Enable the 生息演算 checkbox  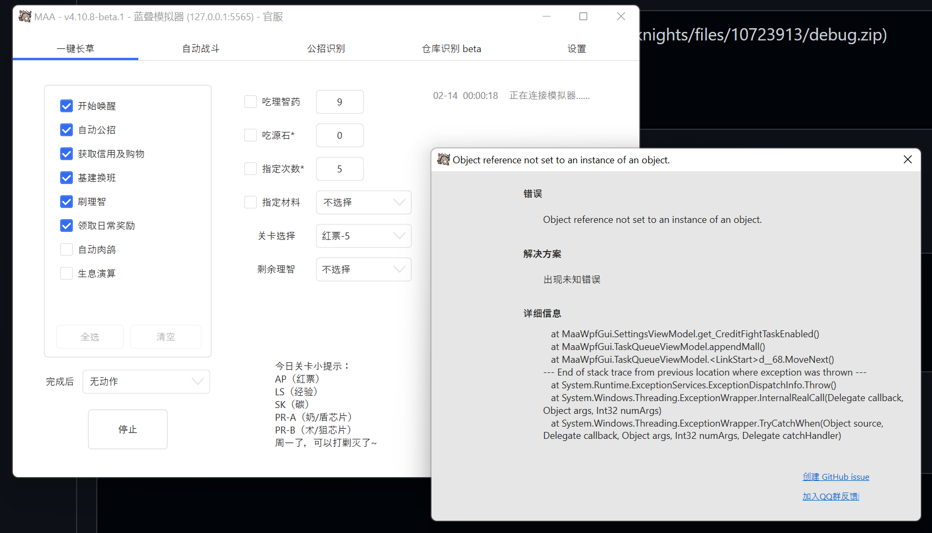click(66, 273)
